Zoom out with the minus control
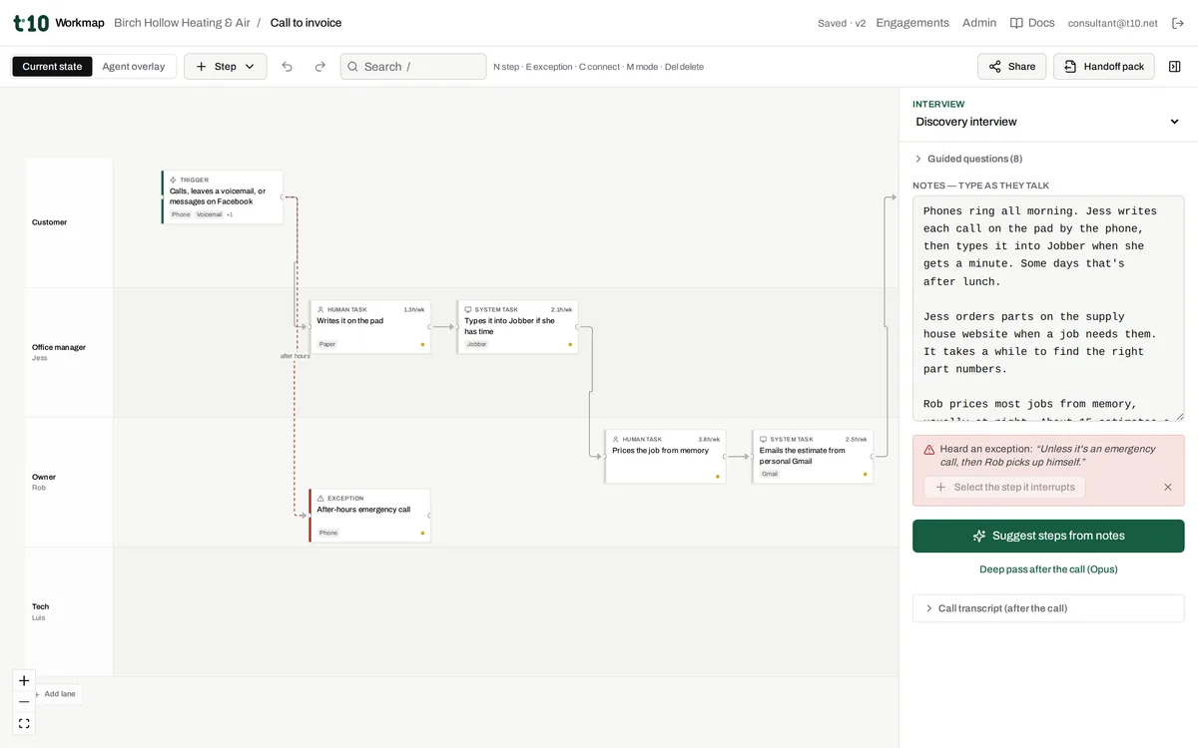 coord(24,702)
